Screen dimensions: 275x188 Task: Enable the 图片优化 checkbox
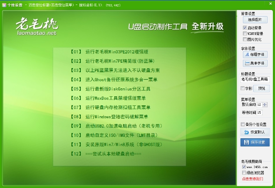point(245,39)
